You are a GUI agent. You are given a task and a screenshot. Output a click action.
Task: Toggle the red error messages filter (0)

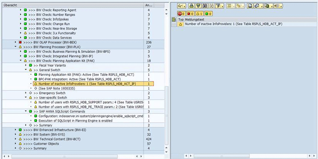(x=190, y=13)
